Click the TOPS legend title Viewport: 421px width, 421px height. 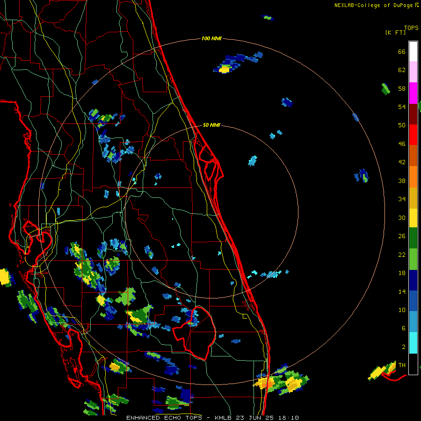(x=411, y=28)
